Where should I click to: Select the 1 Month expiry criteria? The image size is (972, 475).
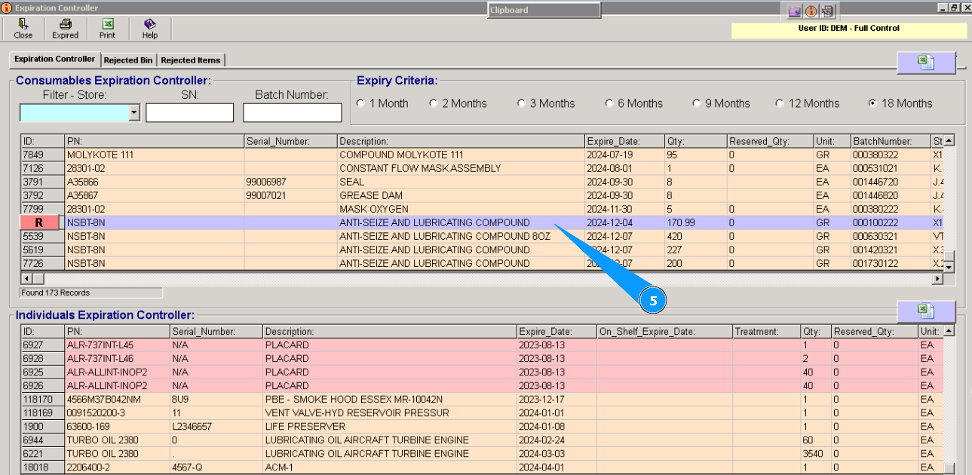360,104
